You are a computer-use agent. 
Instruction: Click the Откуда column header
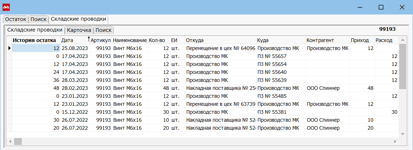point(194,40)
